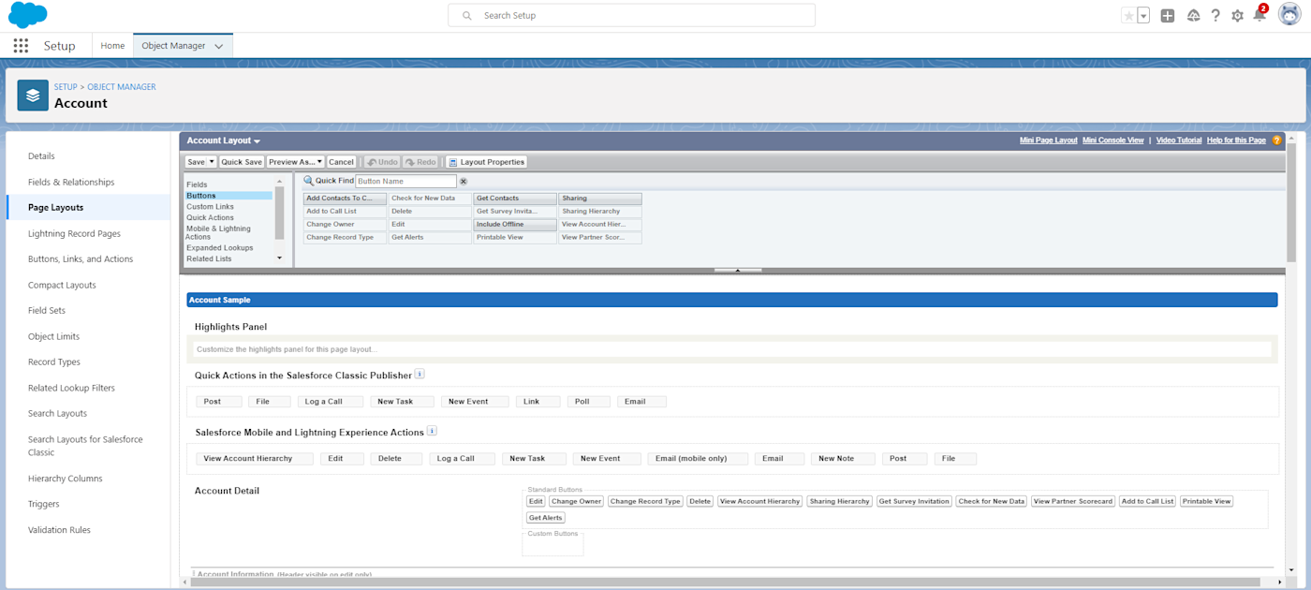Select the Add Contacts To C... palette item

345,199
